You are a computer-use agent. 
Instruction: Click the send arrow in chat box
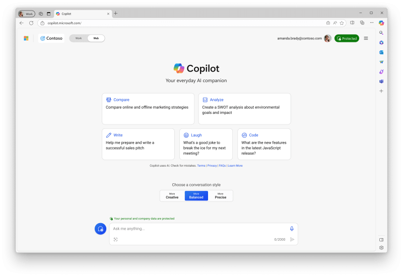pyautogui.click(x=292, y=240)
